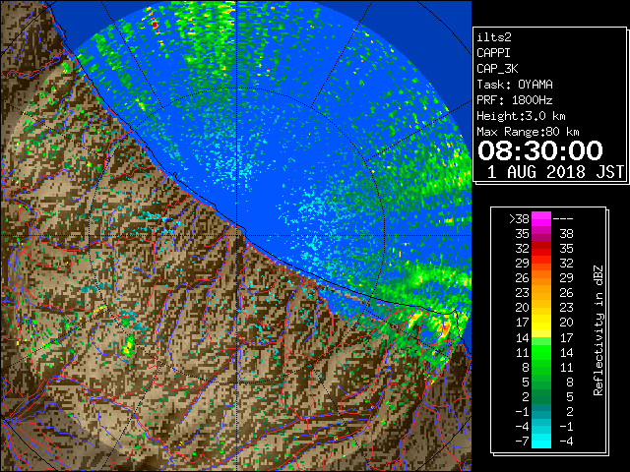The width and height of the screenshot is (630, 472).
Task: Click the cyan -7 dBZ color swatch
Action: (x=541, y=442)
